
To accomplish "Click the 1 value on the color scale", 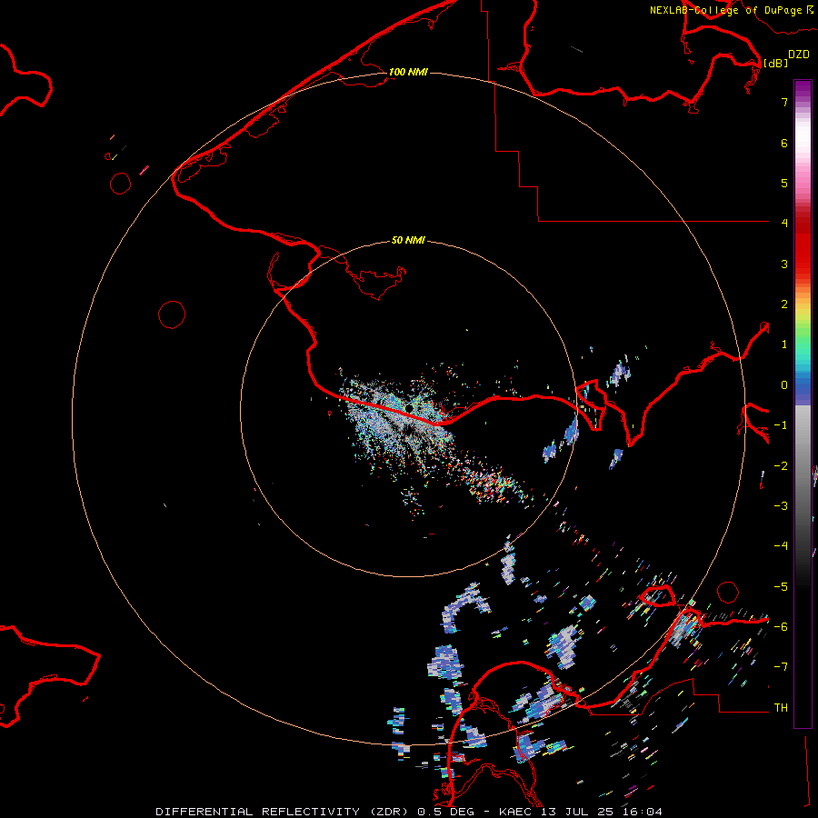I will point(784,344).
